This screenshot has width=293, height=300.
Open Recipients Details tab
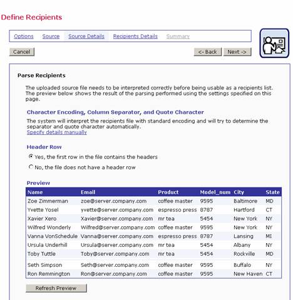[x=135, y=36]
